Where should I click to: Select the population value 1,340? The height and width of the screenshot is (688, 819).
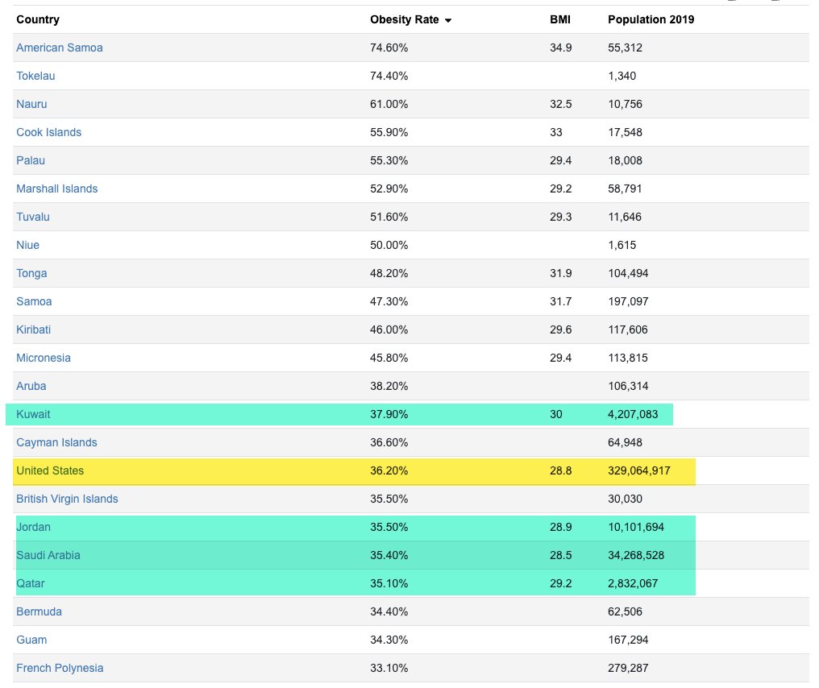(622, 76)
